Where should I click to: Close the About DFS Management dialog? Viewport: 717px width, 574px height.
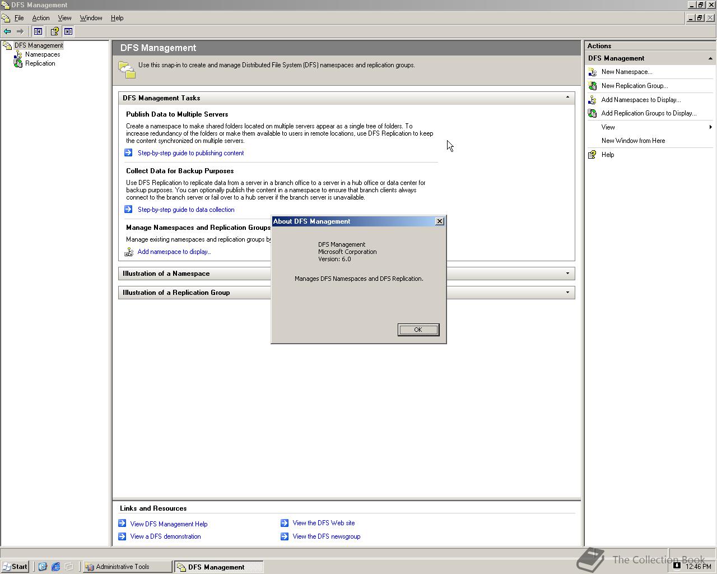(440, 221)
